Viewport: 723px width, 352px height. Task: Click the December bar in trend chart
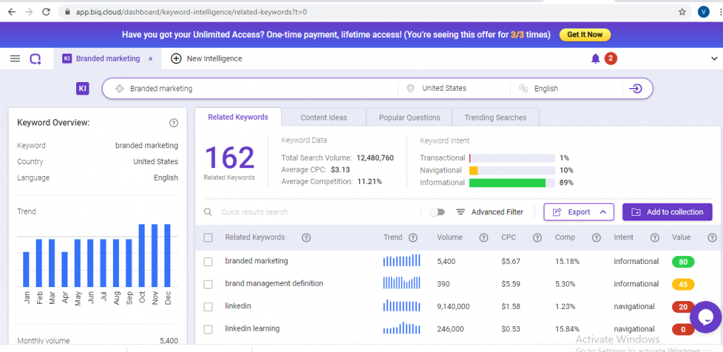tap(167, 255)
